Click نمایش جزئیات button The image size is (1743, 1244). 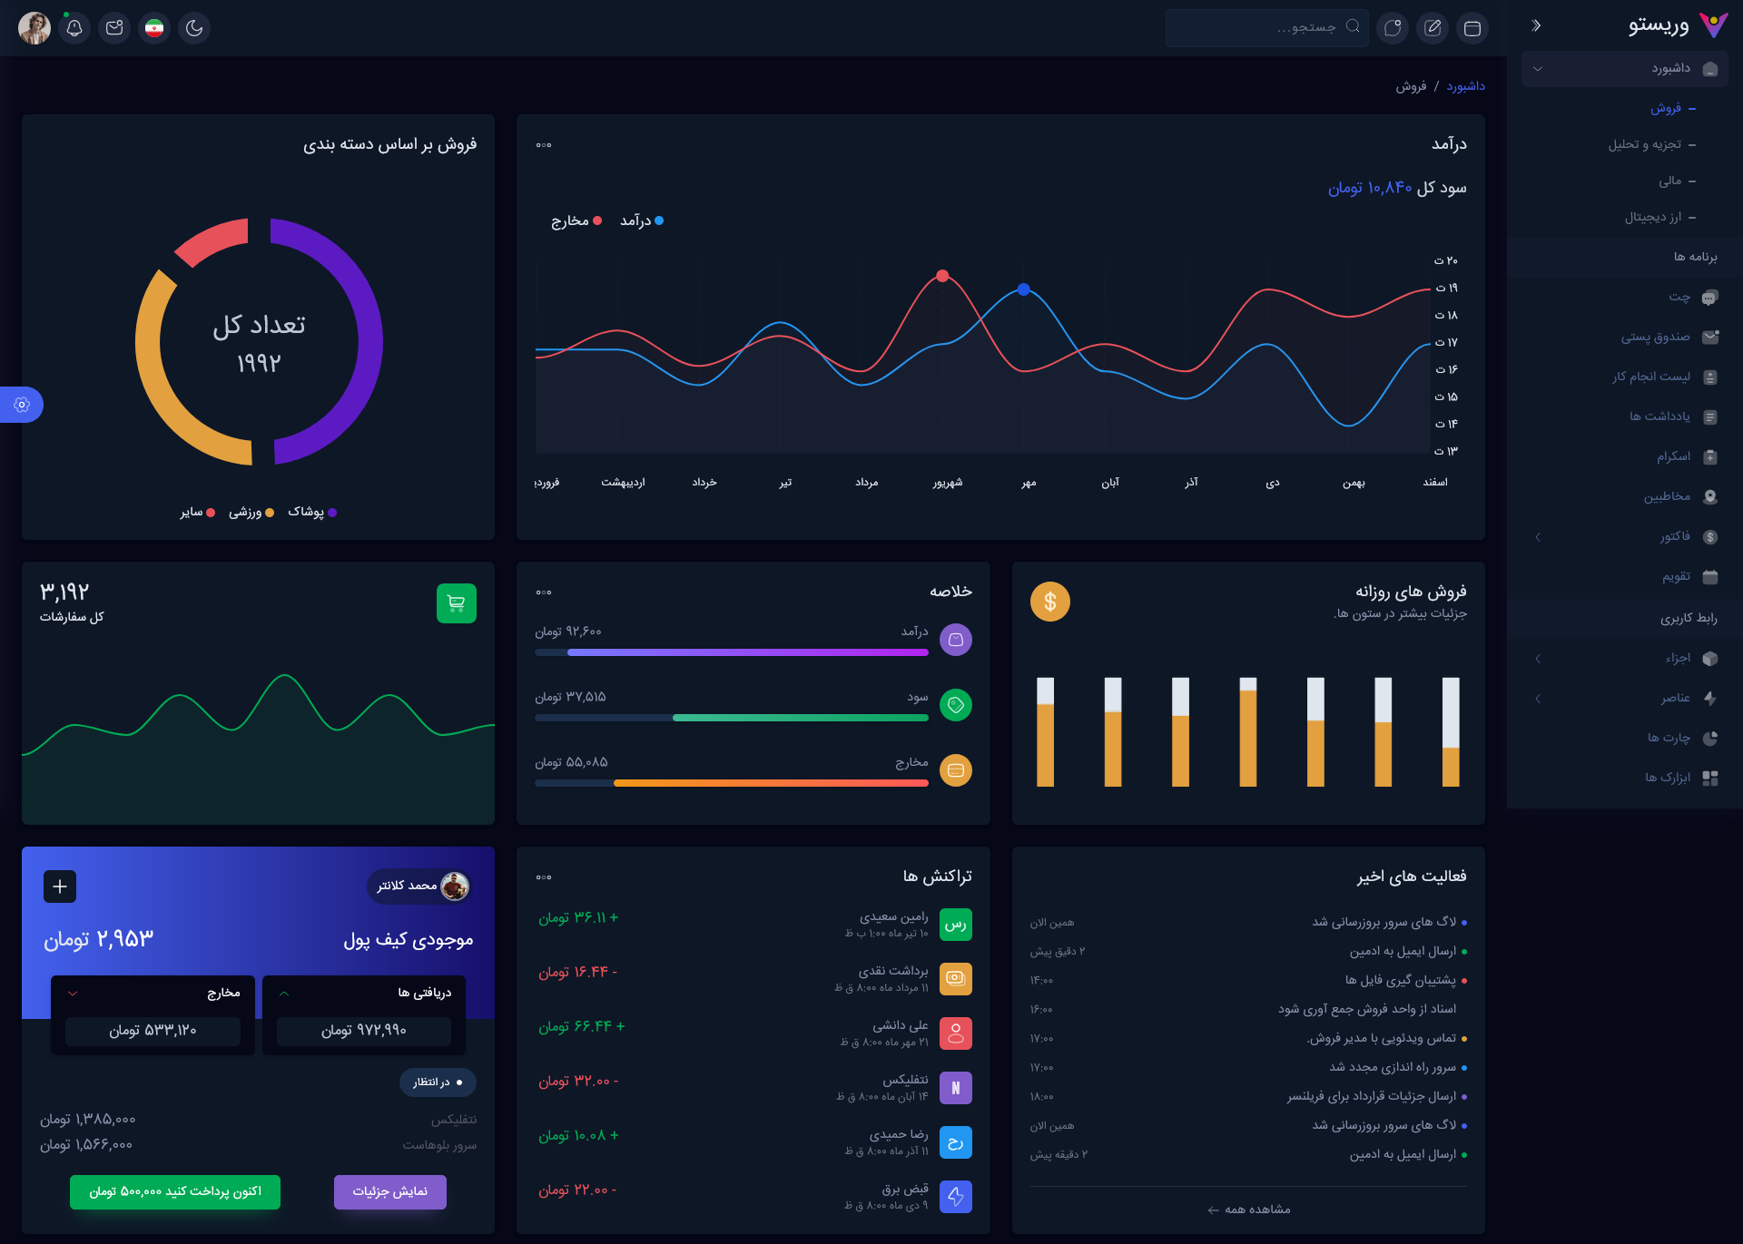pyautogui.click(x=390, y=1192)
